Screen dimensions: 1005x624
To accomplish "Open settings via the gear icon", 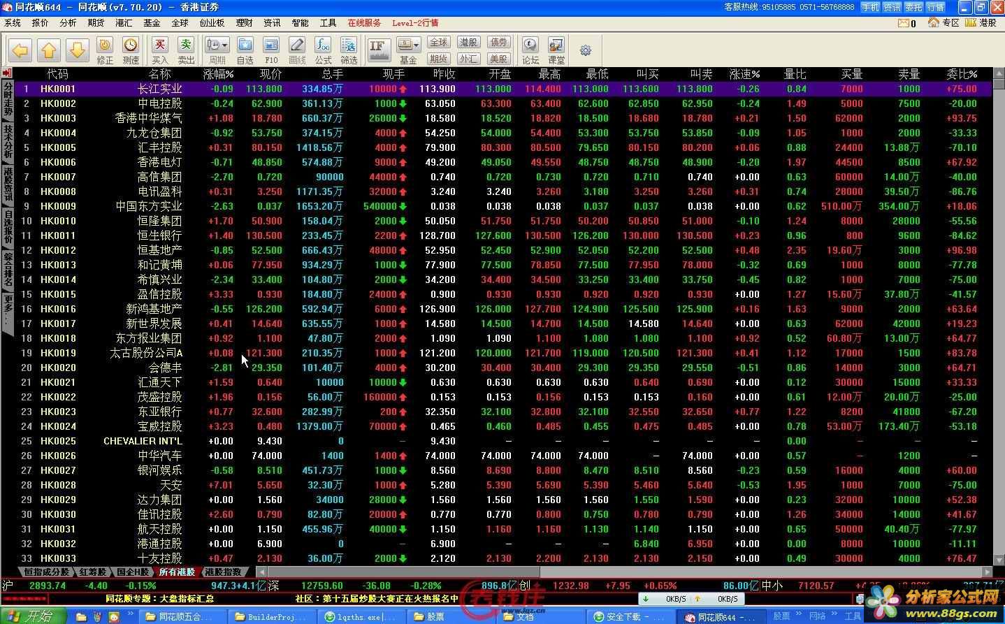I will tap(586, 50).
